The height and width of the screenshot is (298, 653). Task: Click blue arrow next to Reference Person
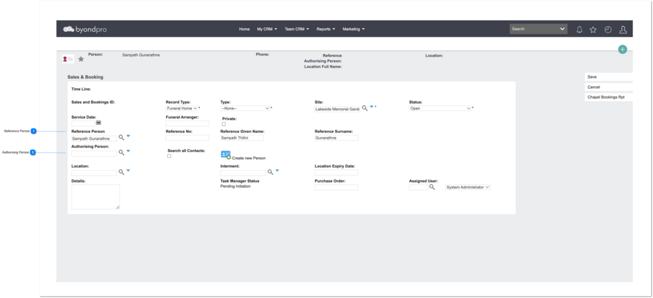pyautogui.click(x=128, y=136)
